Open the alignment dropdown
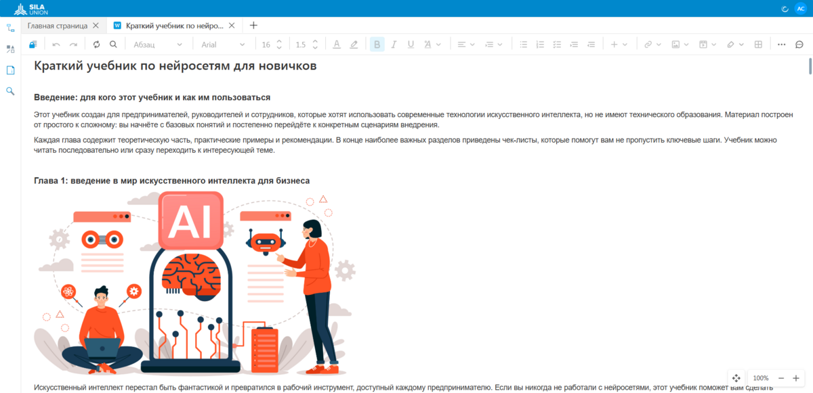 pyautogui.click(x=465, y=45)
